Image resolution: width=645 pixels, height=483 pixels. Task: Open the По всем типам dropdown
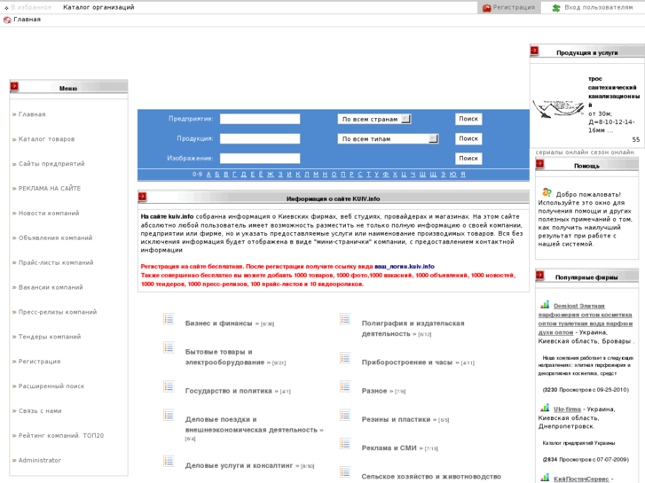coord(388,139)
